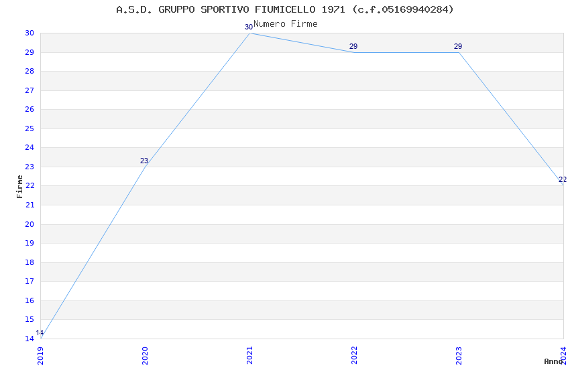Click the y-axis tick label 30
This screenshot has height=368, width=570.
click(30, 33)
